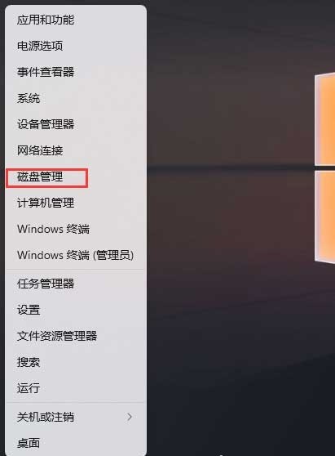The width and height of the screenshot is (335, 456).
Task: Open 应用和功能 from the menu
Action: pos(76,20)
